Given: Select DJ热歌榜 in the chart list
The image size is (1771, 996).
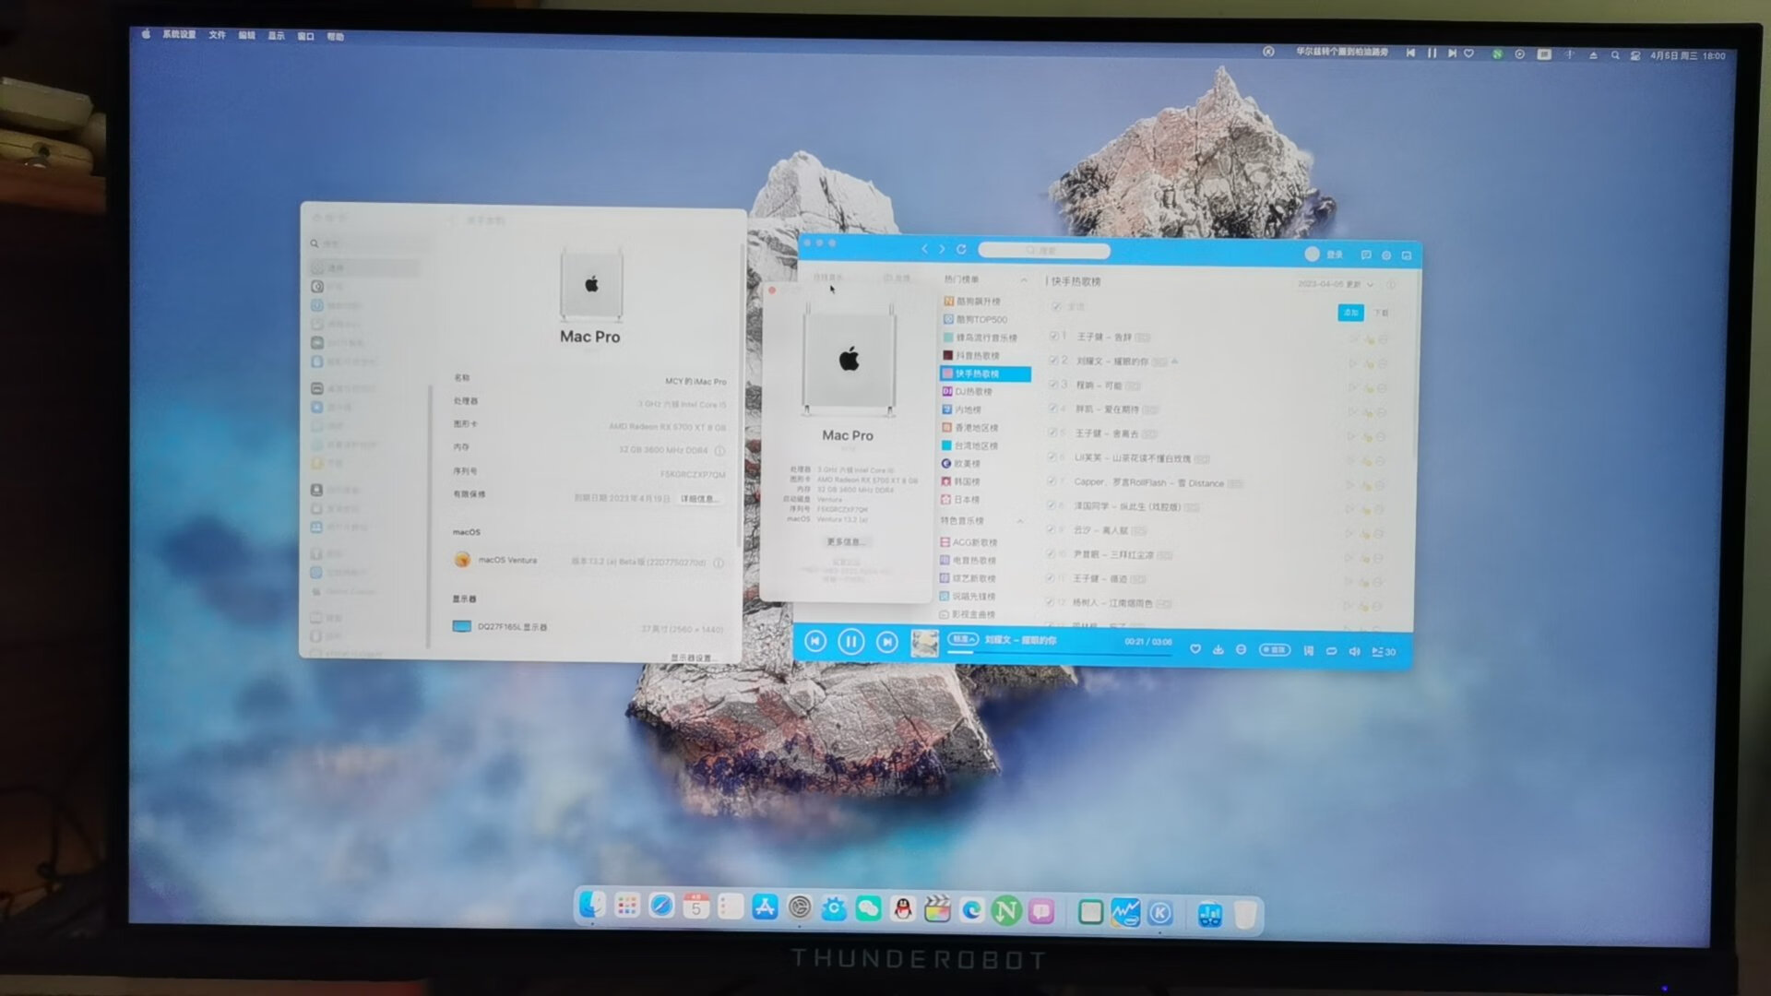Looking at the screenshot, I should tap(973, 392).
